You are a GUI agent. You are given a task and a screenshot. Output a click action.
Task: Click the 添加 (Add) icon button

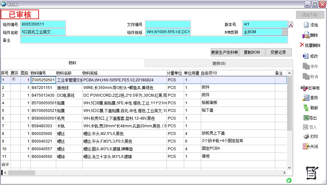point(310,25)
